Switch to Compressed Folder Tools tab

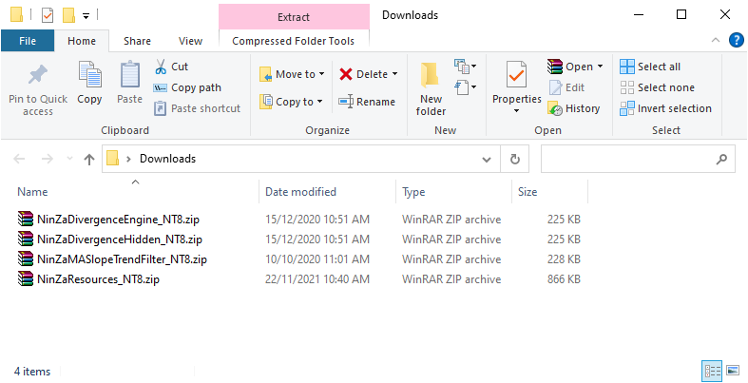294,41
